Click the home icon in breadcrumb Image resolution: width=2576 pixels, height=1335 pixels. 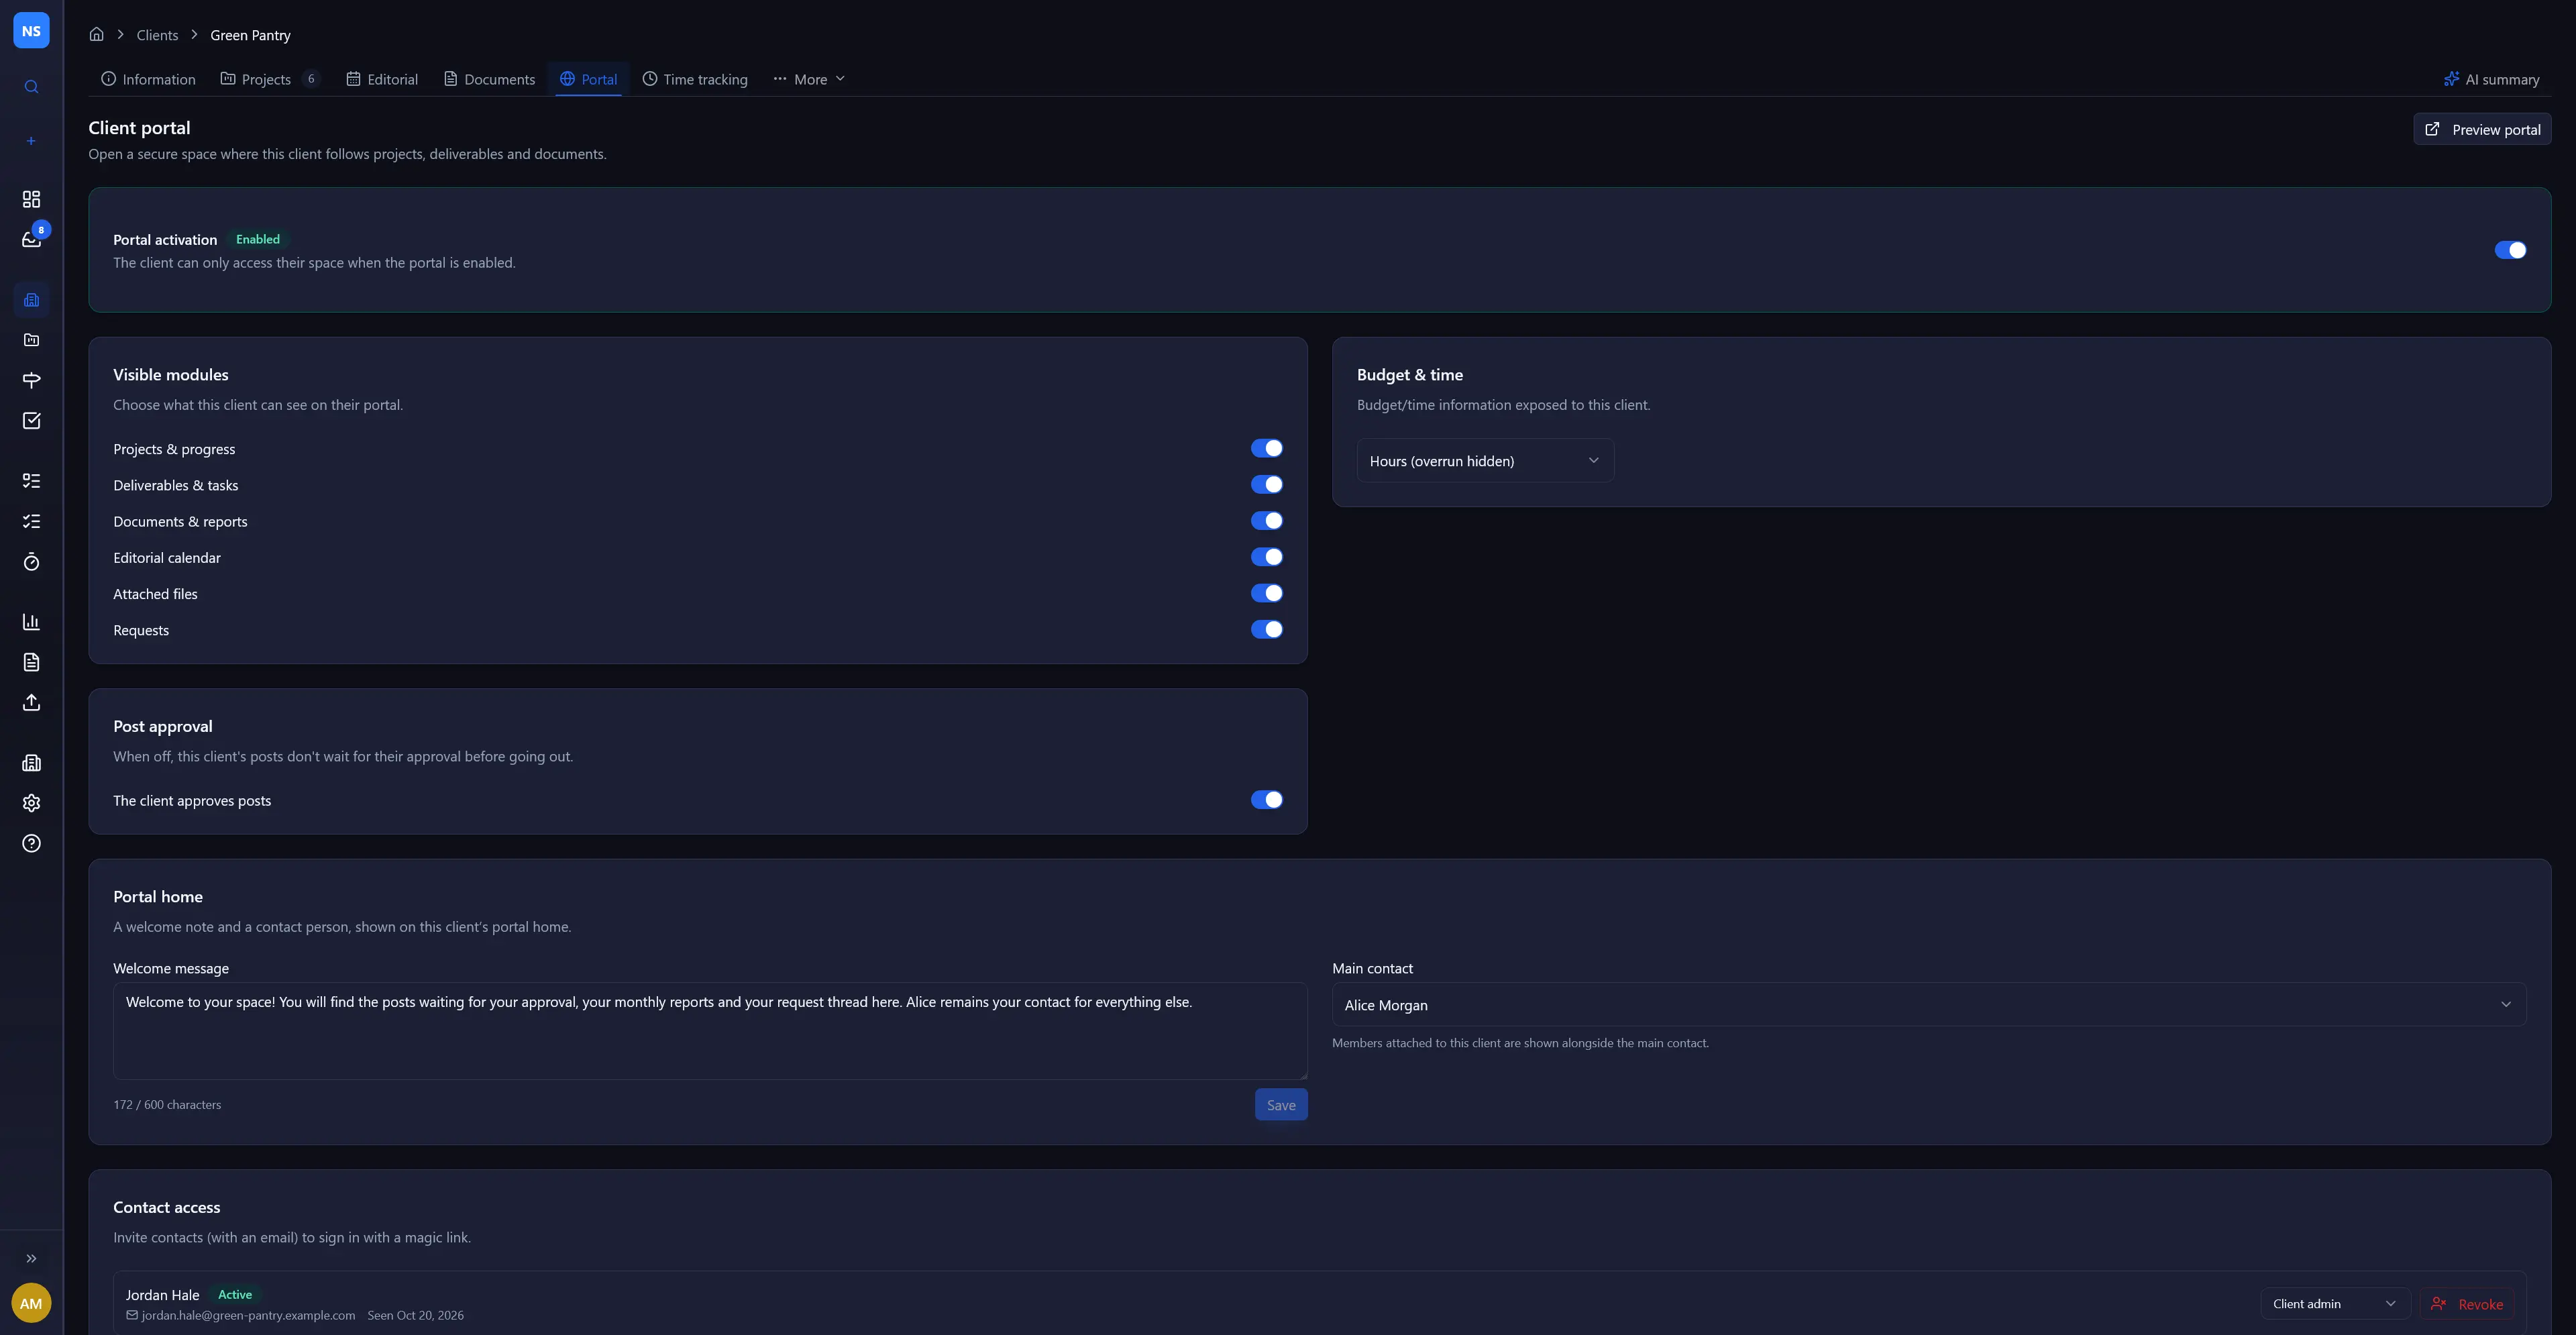click(x=96, y=34)
